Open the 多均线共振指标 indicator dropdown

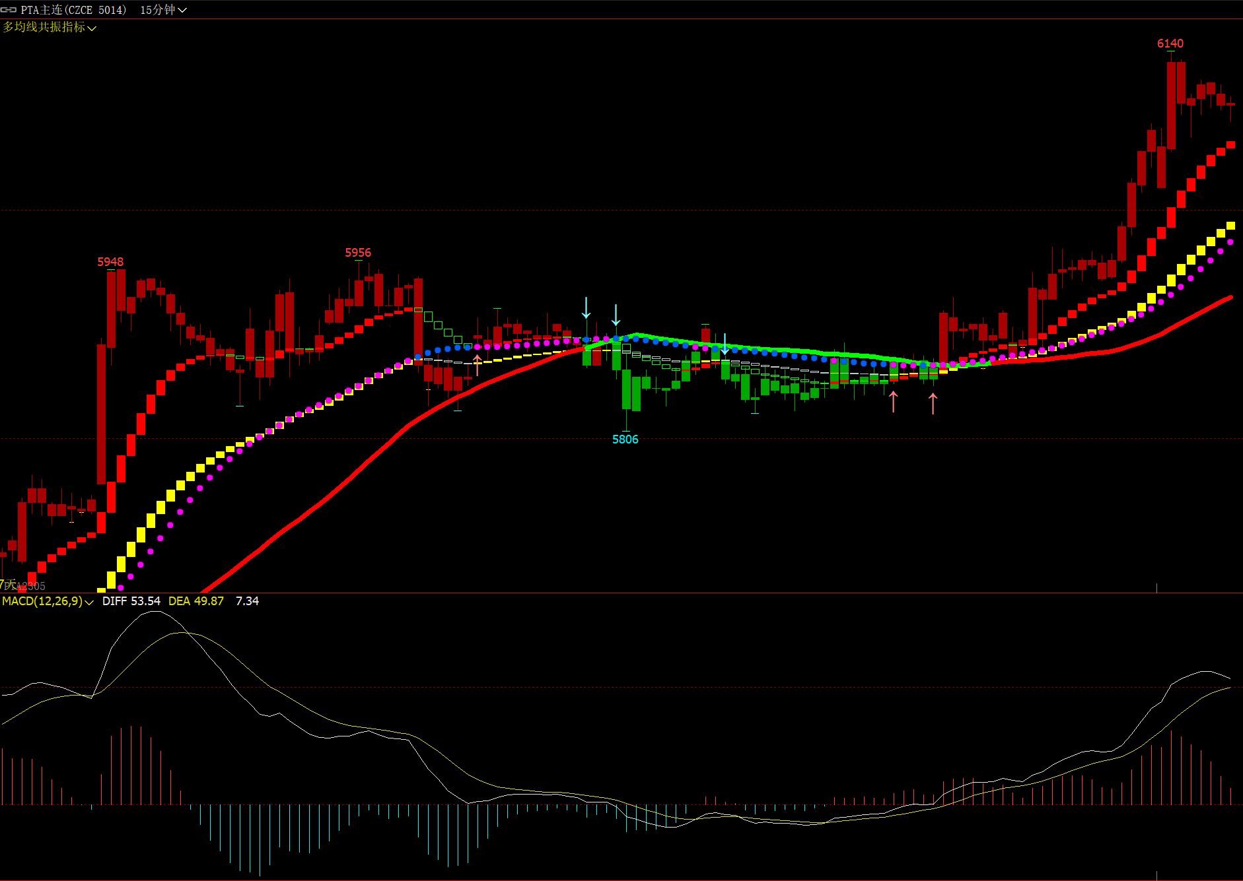point(50,27)
